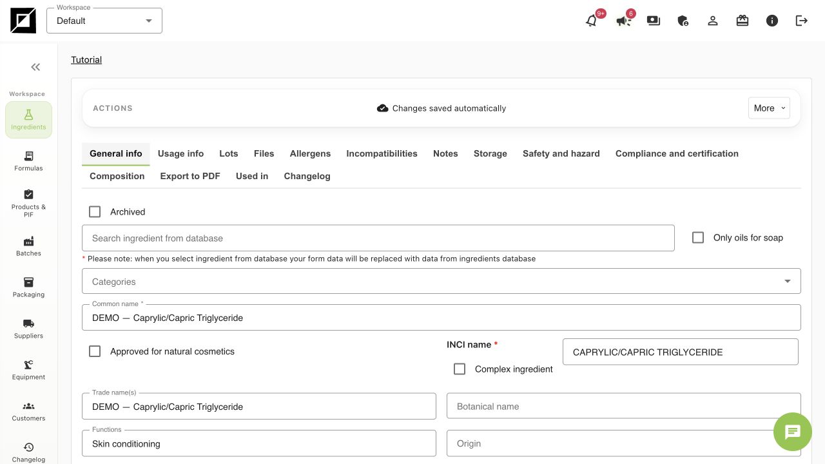
Task: Open the Changelog tab
Action: [x=307, y=176]
